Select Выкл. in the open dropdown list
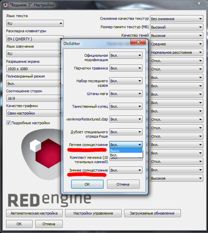Screen dimensions: 208x233 point(126,151)
